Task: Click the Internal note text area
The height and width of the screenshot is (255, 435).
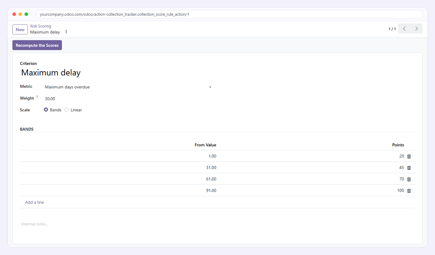Action: click(217, 224)
